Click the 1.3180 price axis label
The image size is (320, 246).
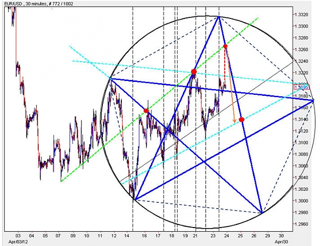pos(302,96)
